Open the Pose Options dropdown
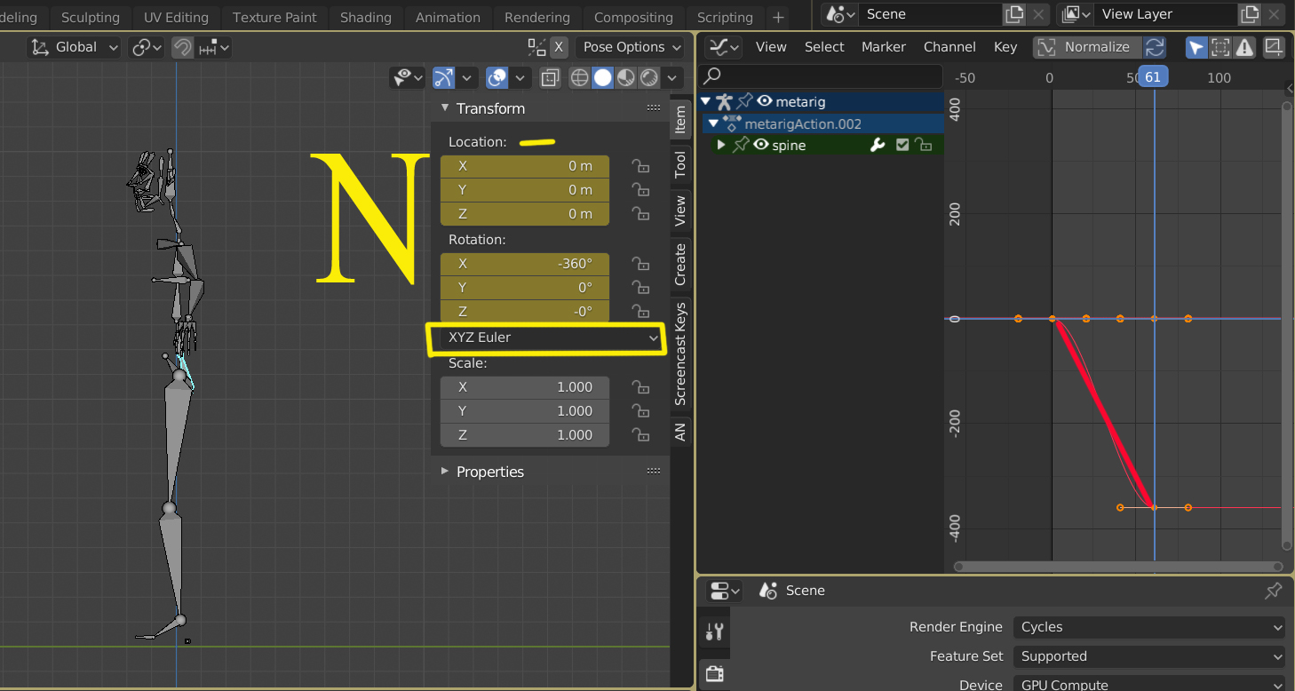Screen dimensions: 1295x691 point(632,47)
